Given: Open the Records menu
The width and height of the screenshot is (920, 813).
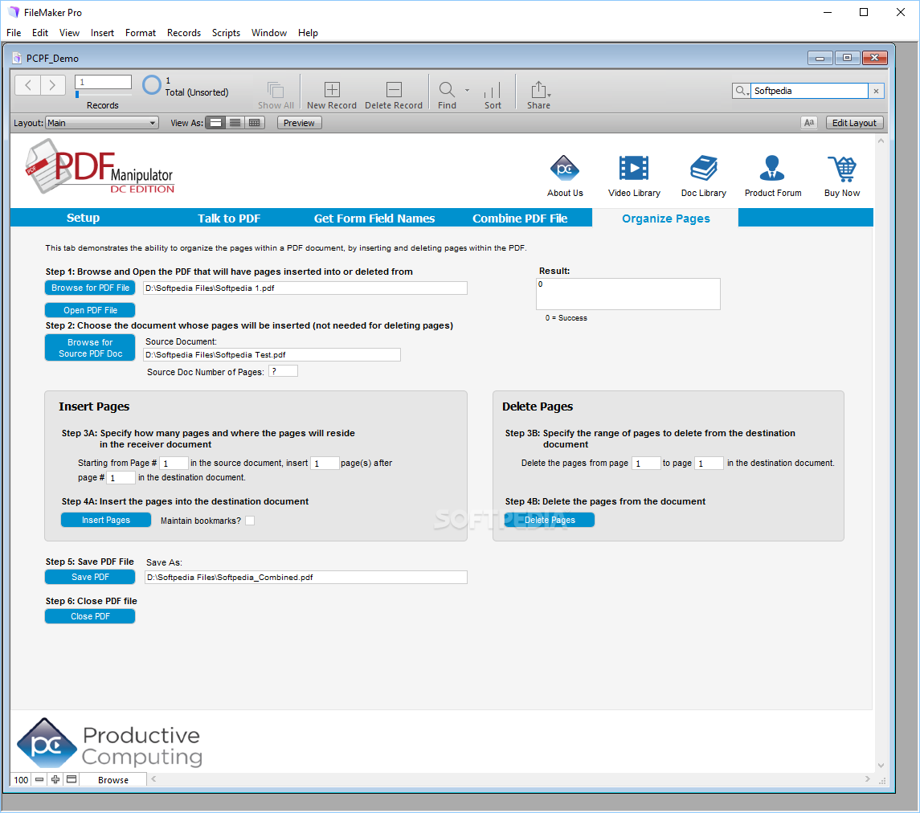Looking at the screenshot, I should (x=184, y=33).
